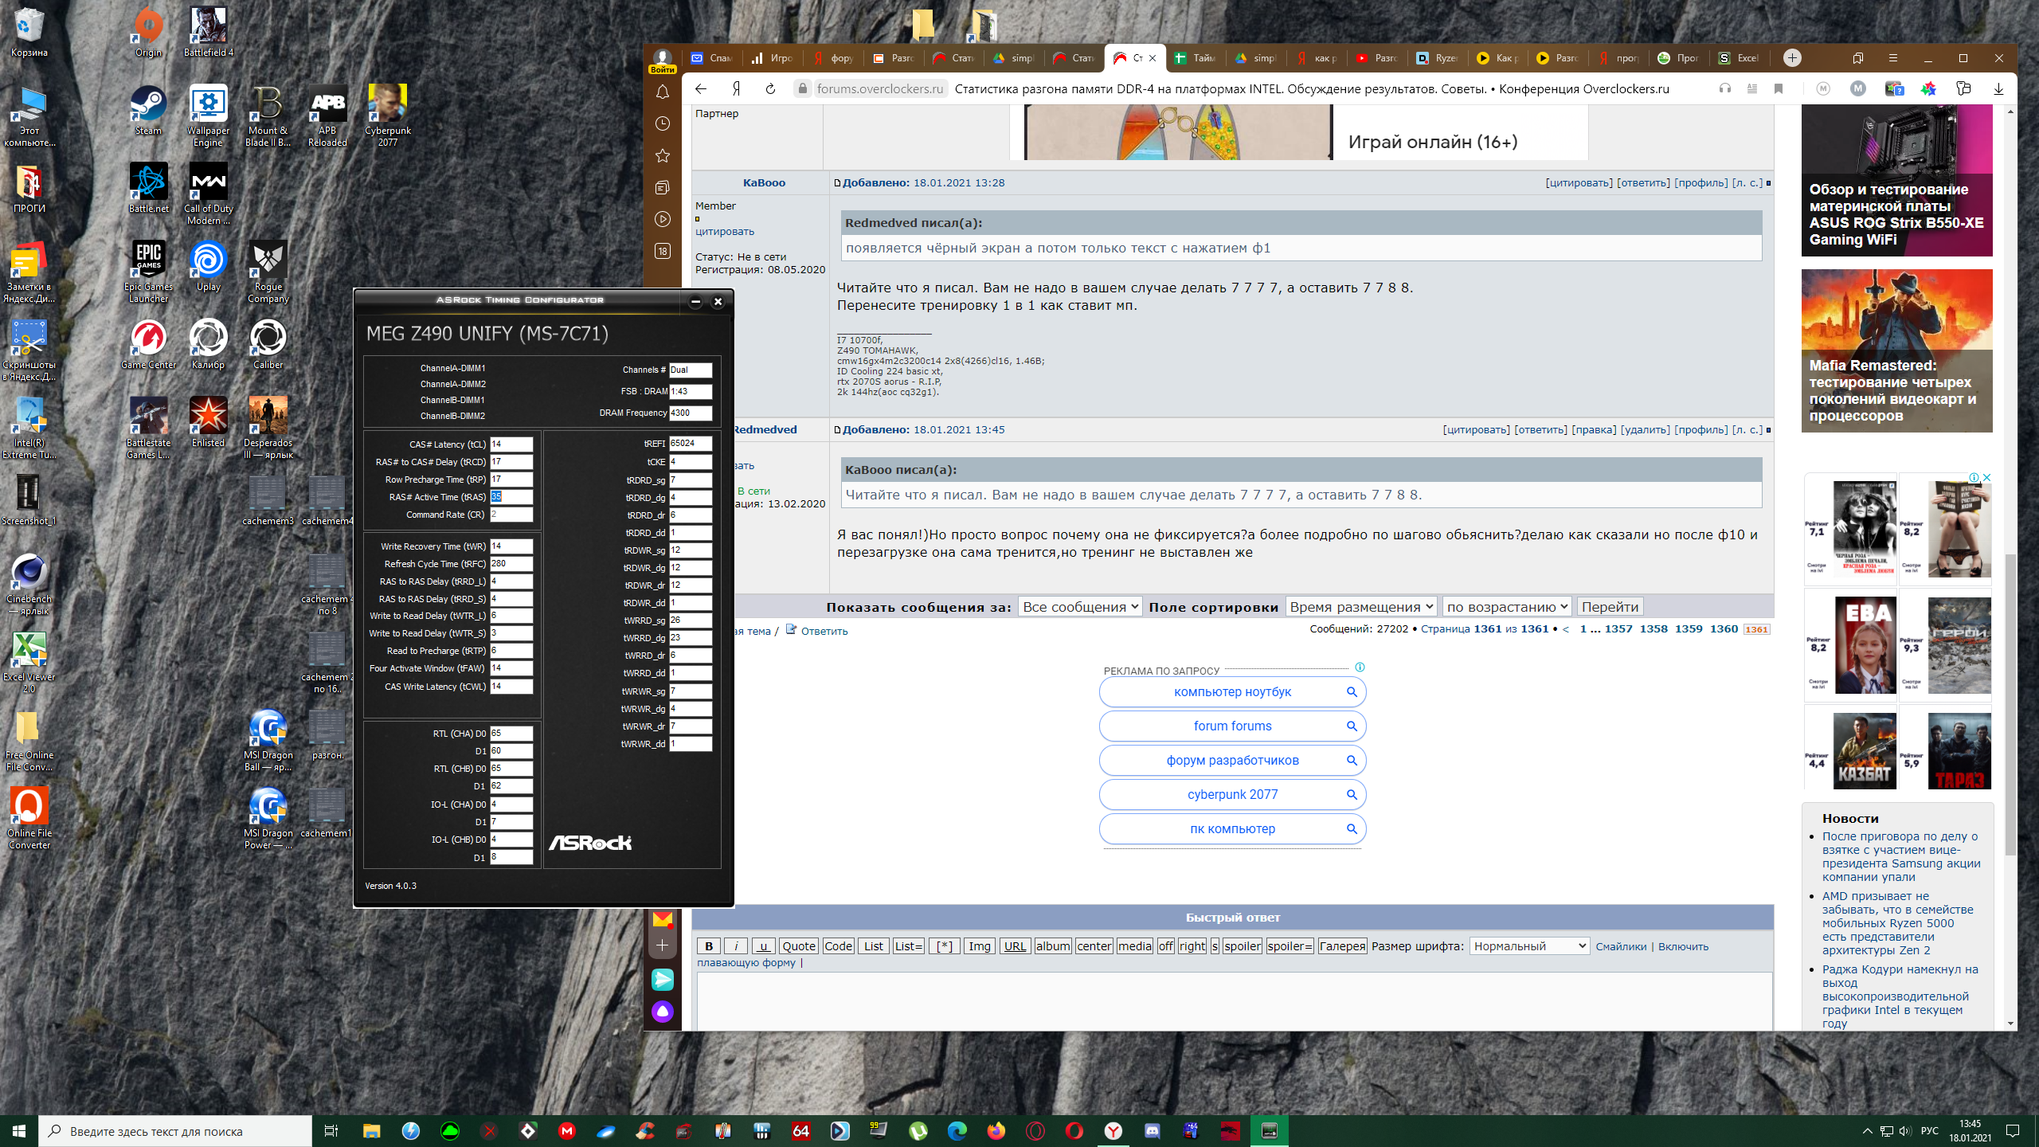The height and width of the screenshot is (1147, 2039).
Task: Expand font size 'Нормальный' dropdown
Action: tap(1528, 945)
